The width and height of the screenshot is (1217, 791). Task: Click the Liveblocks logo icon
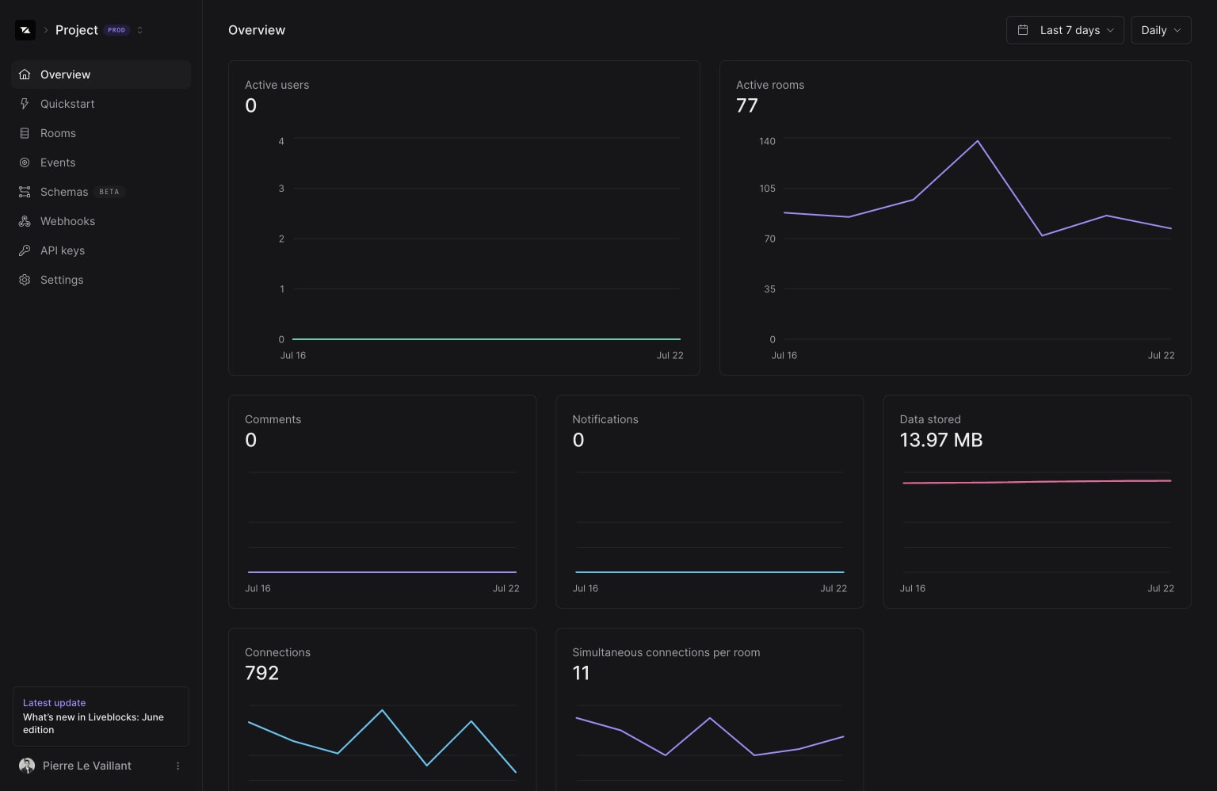pyautogui.click(x=25, y=30)
